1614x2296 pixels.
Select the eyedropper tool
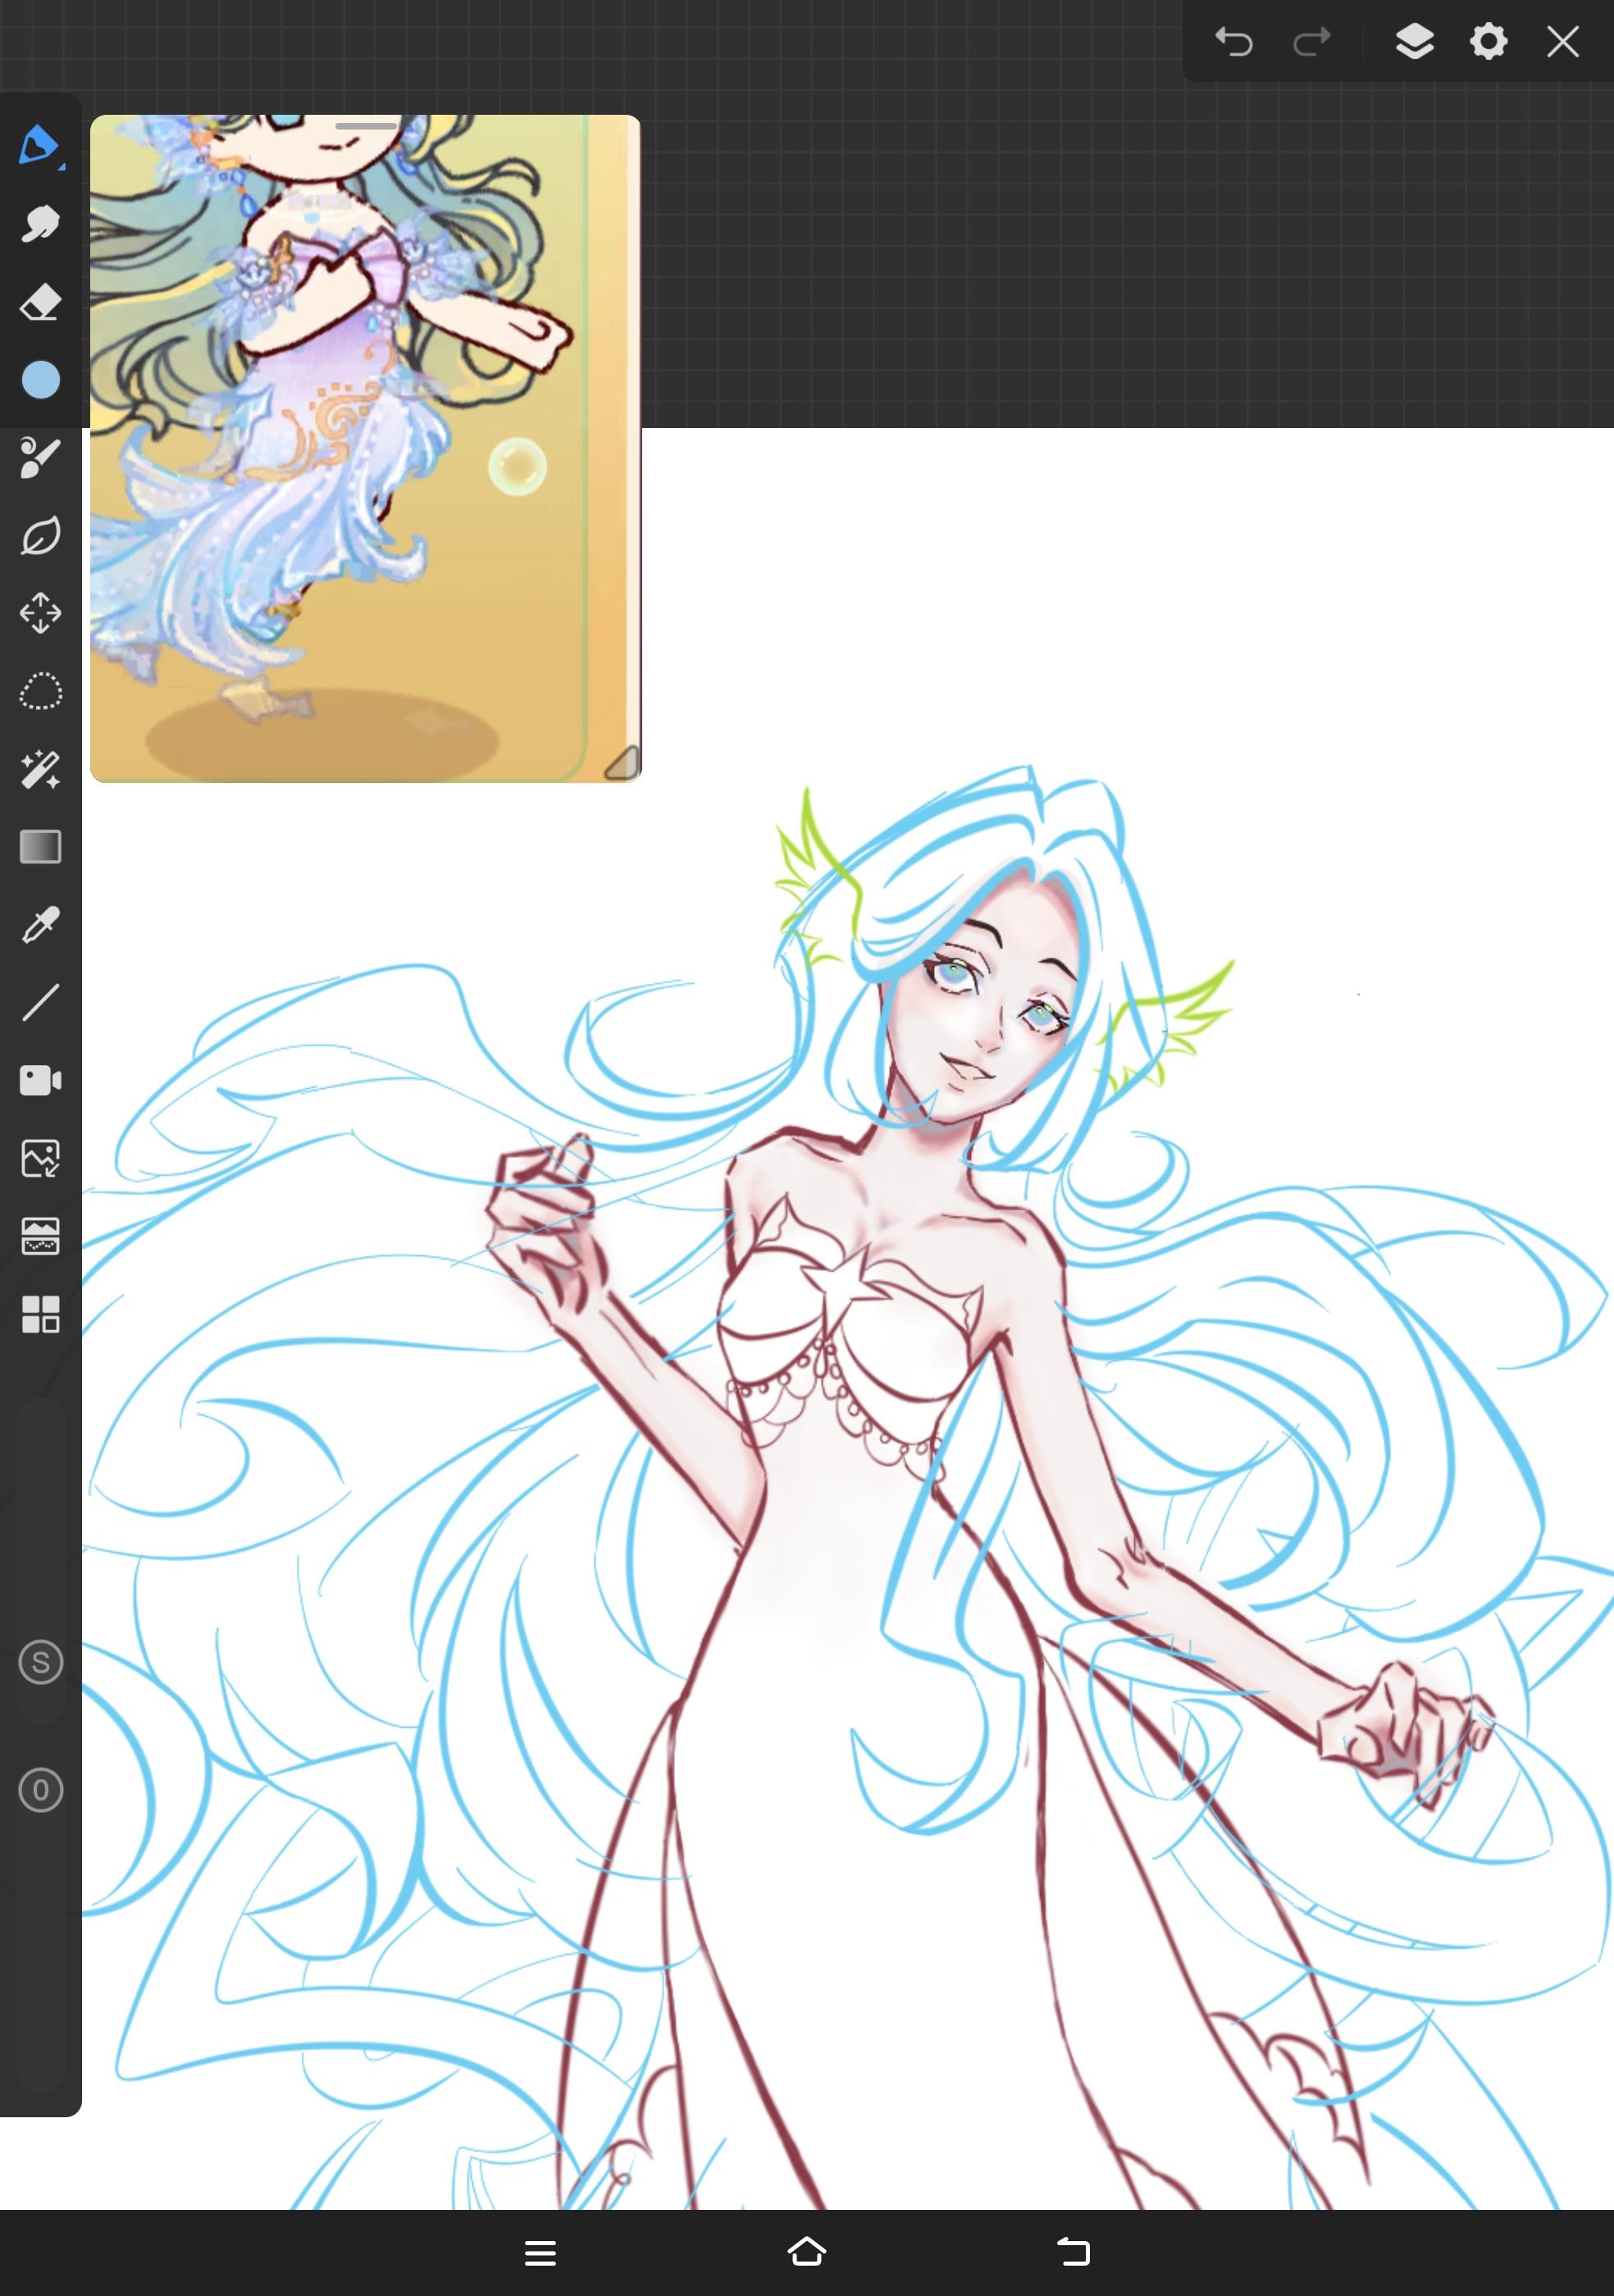tap(40, 925)
